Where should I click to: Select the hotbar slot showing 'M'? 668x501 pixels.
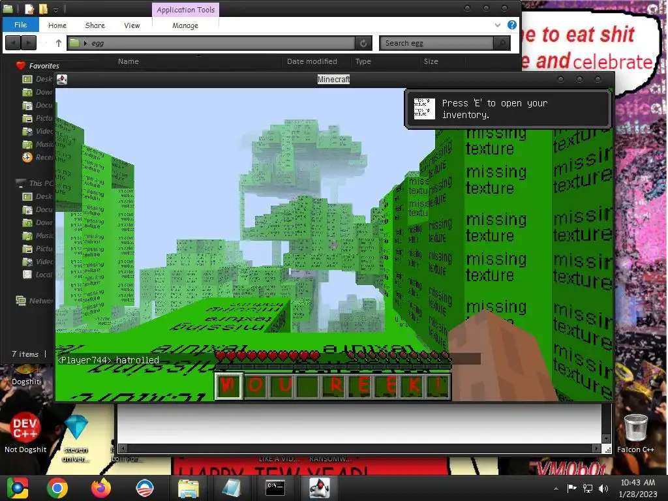click(229, 386)
